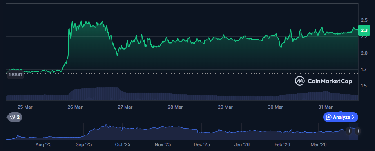Click Feb '26 on the overview timeline
375x151 pixels.
tap(282, 144)
